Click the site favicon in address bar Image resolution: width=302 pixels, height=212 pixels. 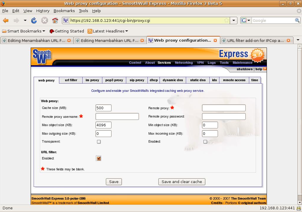(66, 20)
